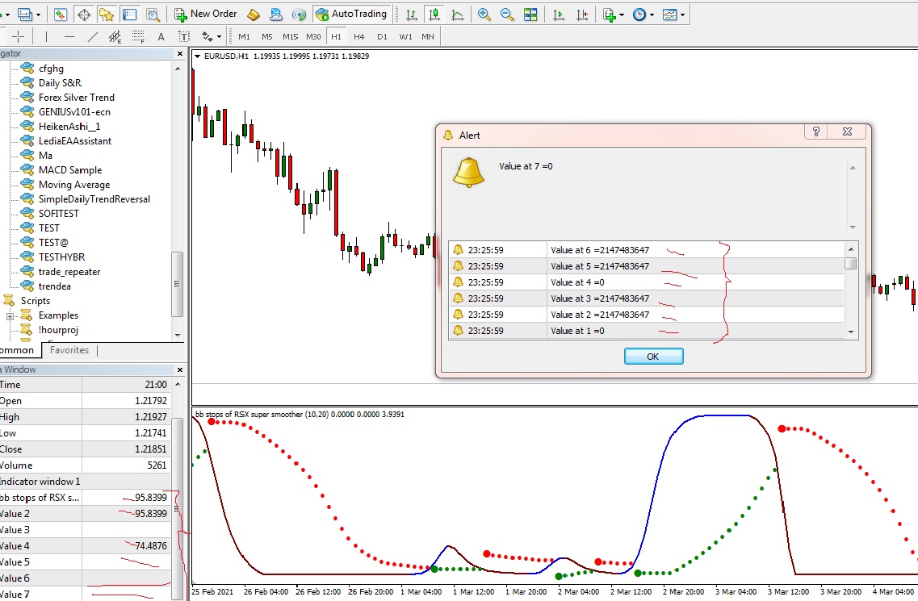Show the Market Watch window

point(61,14)
